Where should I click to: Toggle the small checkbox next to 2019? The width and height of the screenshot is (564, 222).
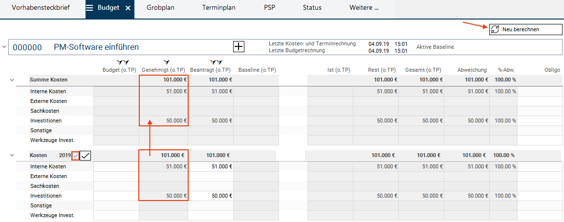click(75, 156)
